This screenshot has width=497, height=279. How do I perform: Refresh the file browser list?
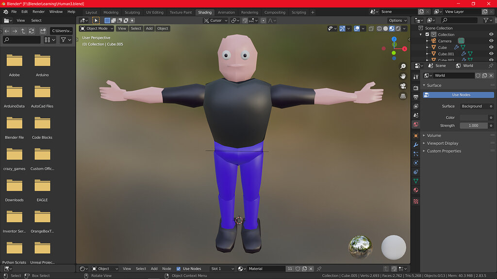[32, 31]
